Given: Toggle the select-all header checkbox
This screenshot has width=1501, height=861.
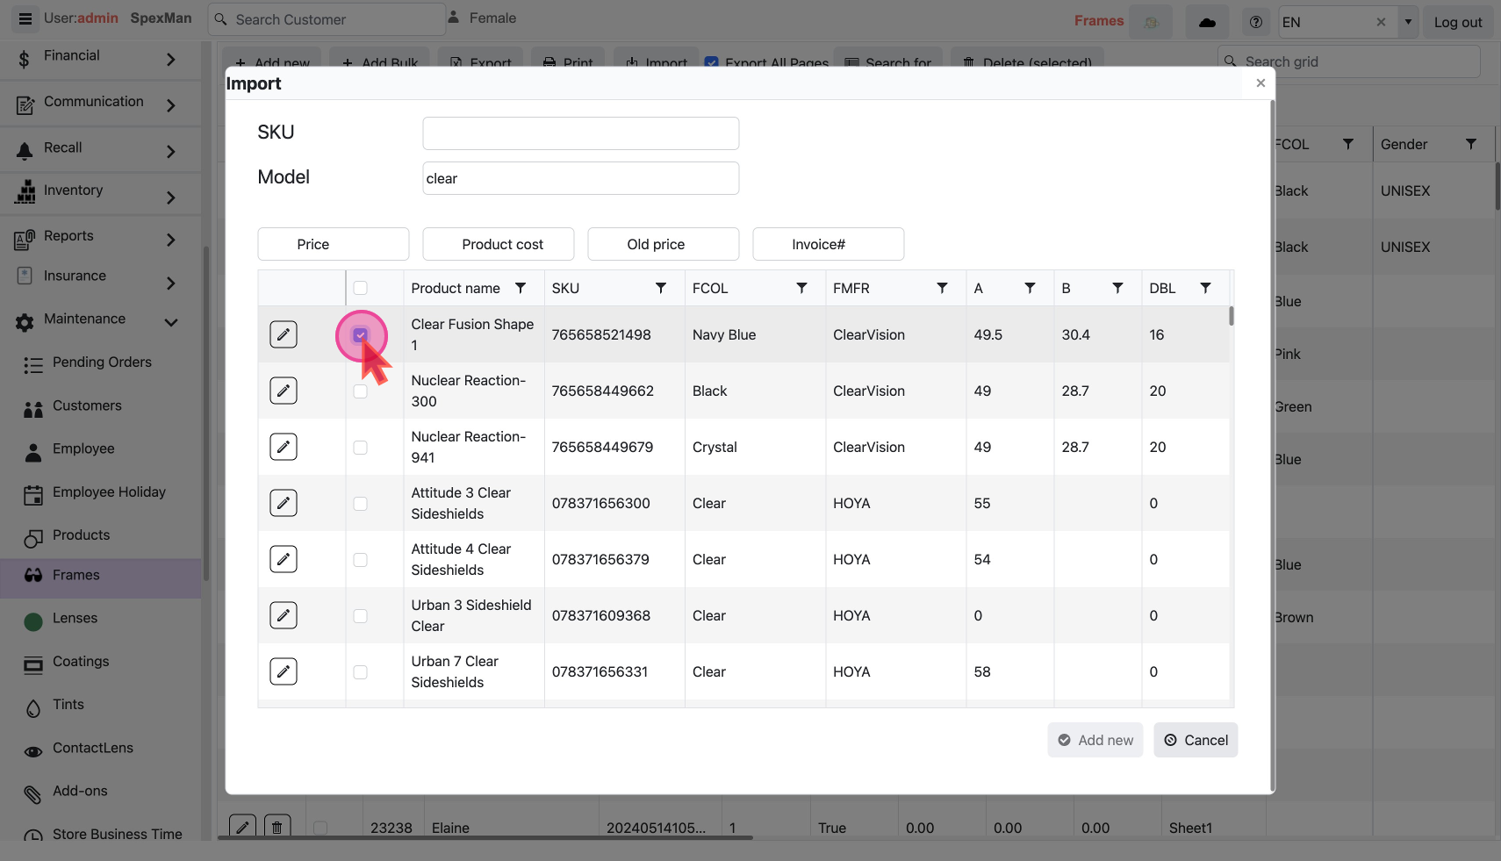Looking at the screenshot, I should 360,288.
